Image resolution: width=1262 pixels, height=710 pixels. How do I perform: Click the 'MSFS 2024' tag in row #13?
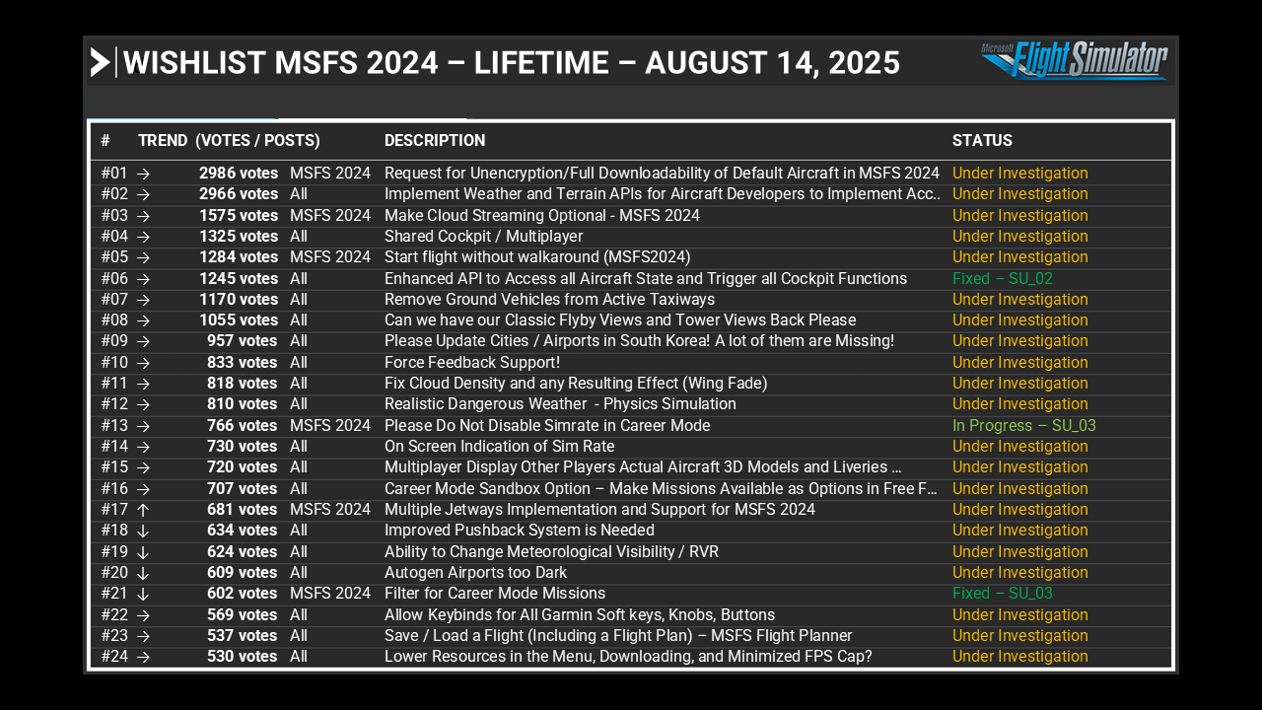click(x=330, y=426)
